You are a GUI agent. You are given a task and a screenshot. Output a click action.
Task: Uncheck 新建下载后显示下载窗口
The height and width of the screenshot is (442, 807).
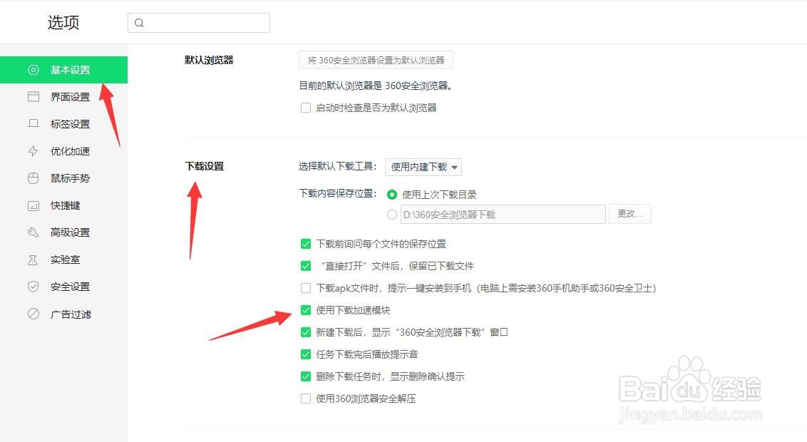306,332
